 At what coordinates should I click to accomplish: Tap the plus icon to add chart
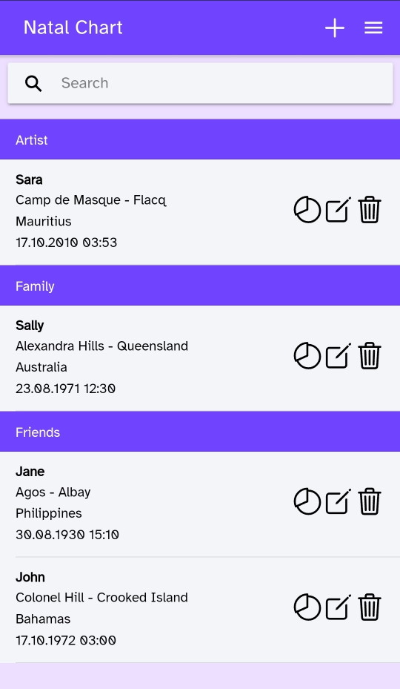[335, 28]
